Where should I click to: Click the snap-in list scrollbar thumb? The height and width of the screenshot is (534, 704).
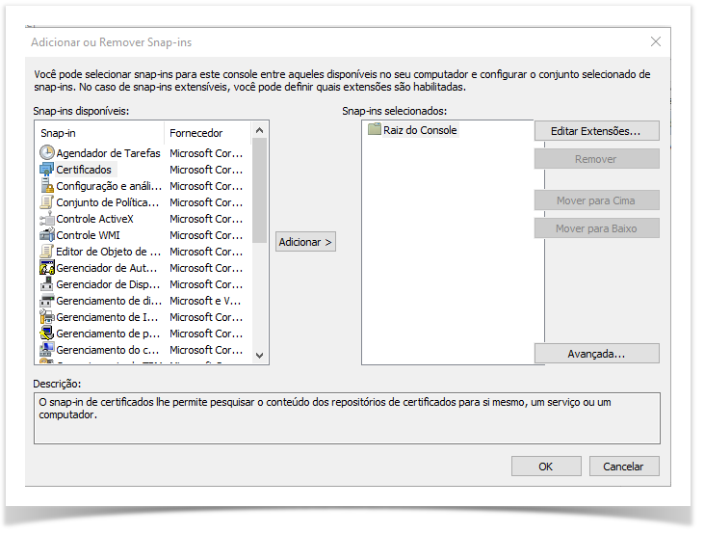(x=259, y=190)
